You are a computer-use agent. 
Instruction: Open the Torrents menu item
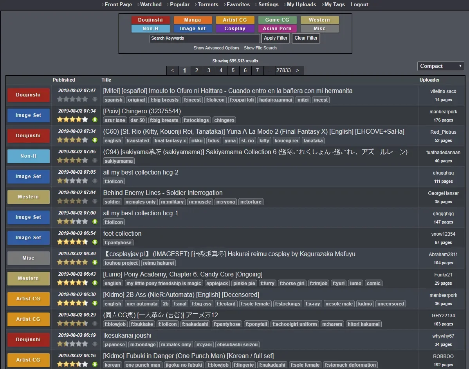tap(207, 4)
